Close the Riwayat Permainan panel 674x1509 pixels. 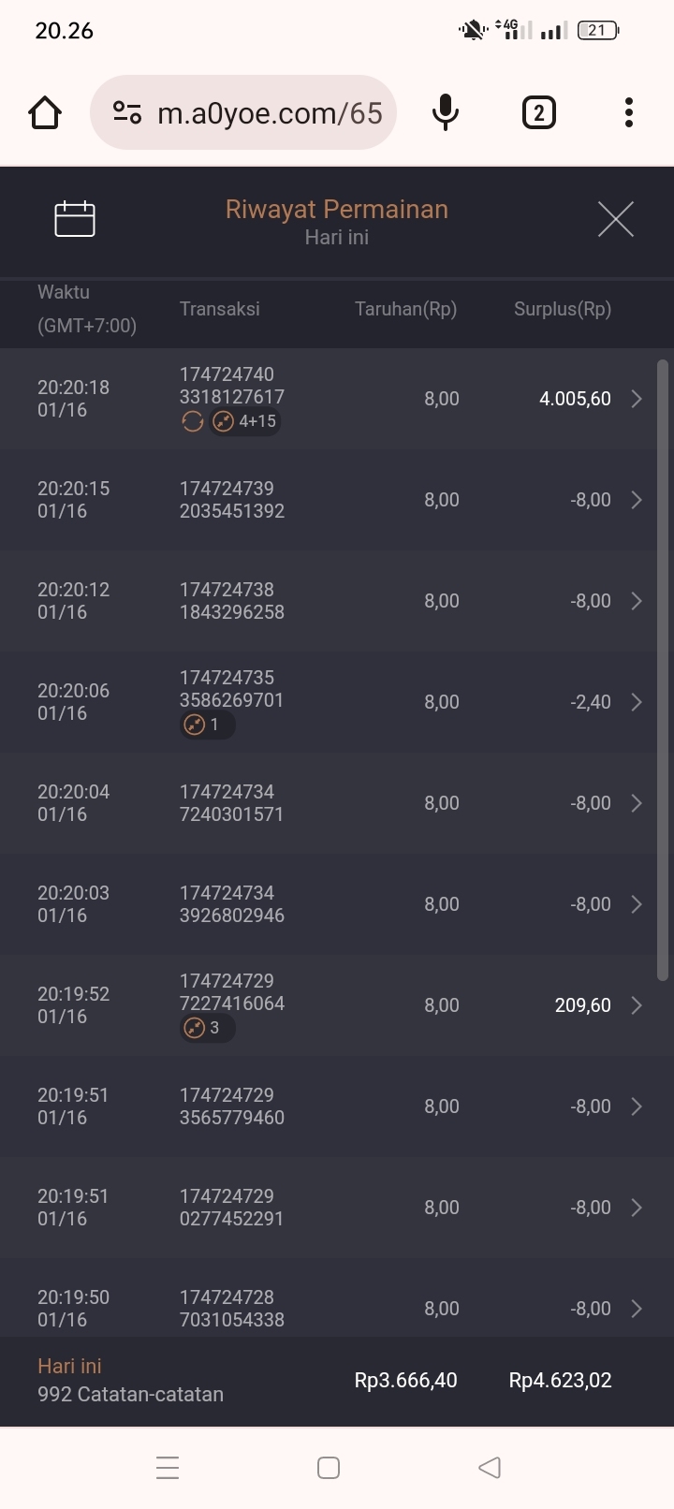(615, 219)
